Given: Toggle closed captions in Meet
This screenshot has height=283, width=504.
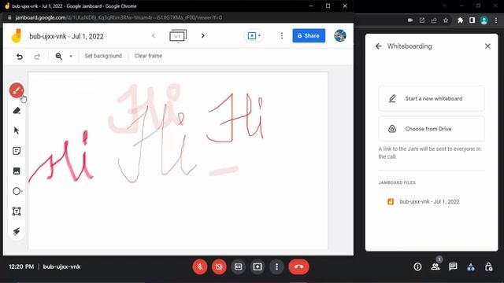Looking at the screenshot, I should coord(238,266).
